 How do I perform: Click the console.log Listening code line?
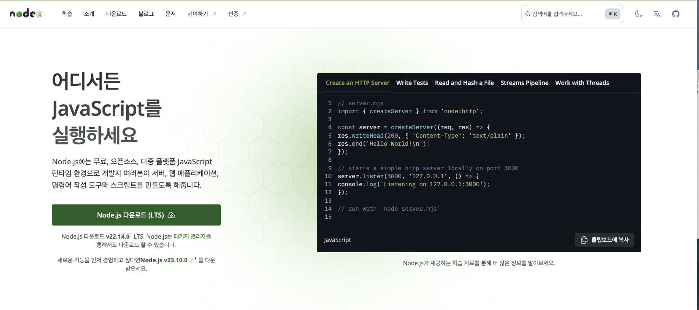point(414,184)
